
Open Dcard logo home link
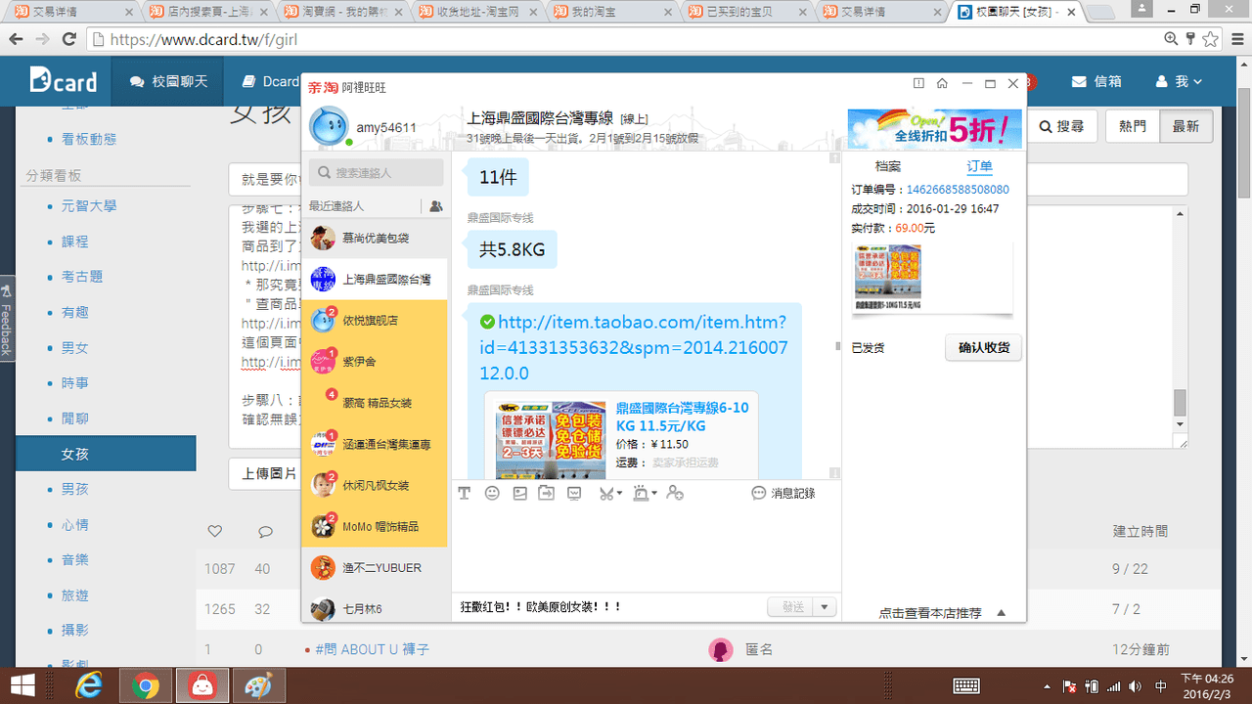63,81
